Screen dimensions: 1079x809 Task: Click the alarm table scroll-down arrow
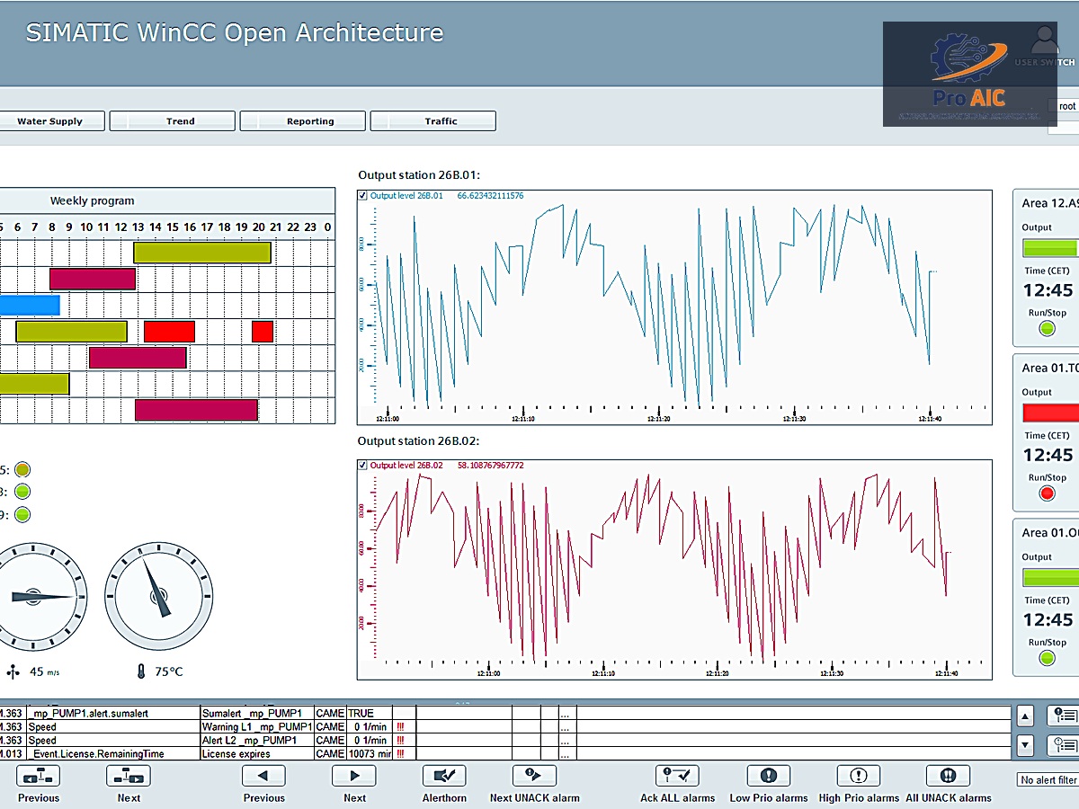1025,745
